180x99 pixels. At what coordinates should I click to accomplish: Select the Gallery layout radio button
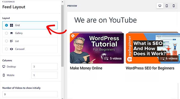7,33
